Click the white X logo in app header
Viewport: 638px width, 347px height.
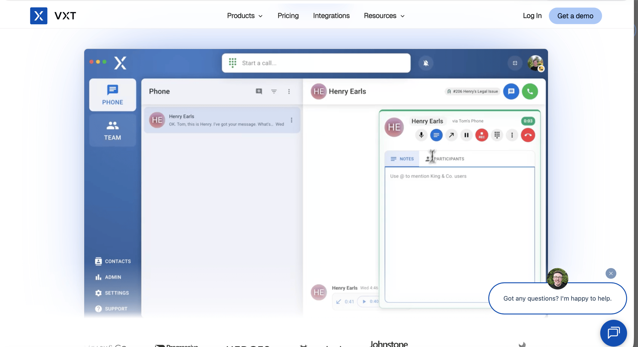[x=120, y=63]
